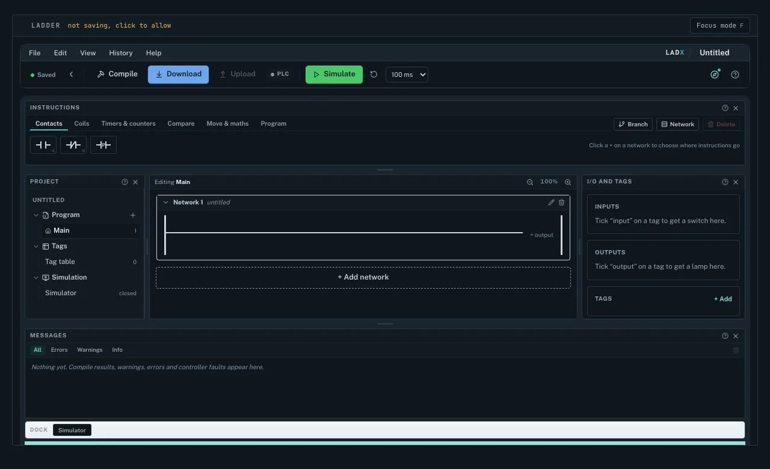Collapse the Simulation tree node
Image resolution: width=770 pixels, height=469 pixels.
pyautogui.click(x=36, y=278)
